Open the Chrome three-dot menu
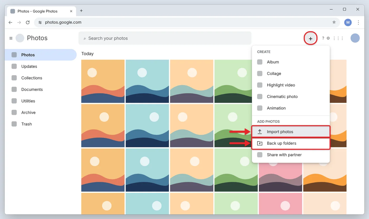 tap(358, 22)
